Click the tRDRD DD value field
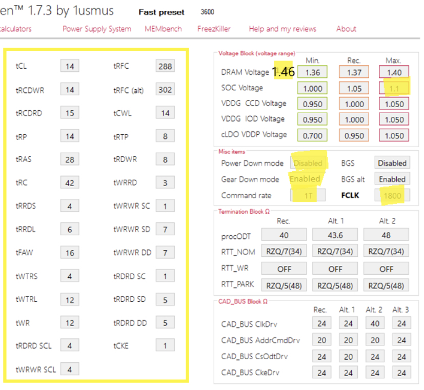This screenshot has height=390, width=424. tap(165, 323)
